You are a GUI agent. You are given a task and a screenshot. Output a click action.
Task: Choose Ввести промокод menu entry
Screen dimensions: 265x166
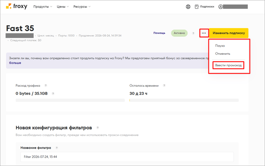pyautogui.click(x=228, y=65)
